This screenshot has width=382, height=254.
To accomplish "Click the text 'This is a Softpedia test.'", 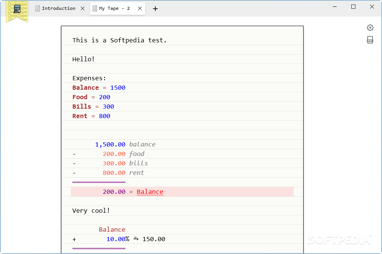I will (119, 40).
